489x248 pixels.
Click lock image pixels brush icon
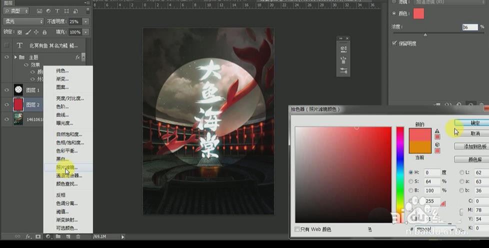pyautogui.click(x=28, y=32)
